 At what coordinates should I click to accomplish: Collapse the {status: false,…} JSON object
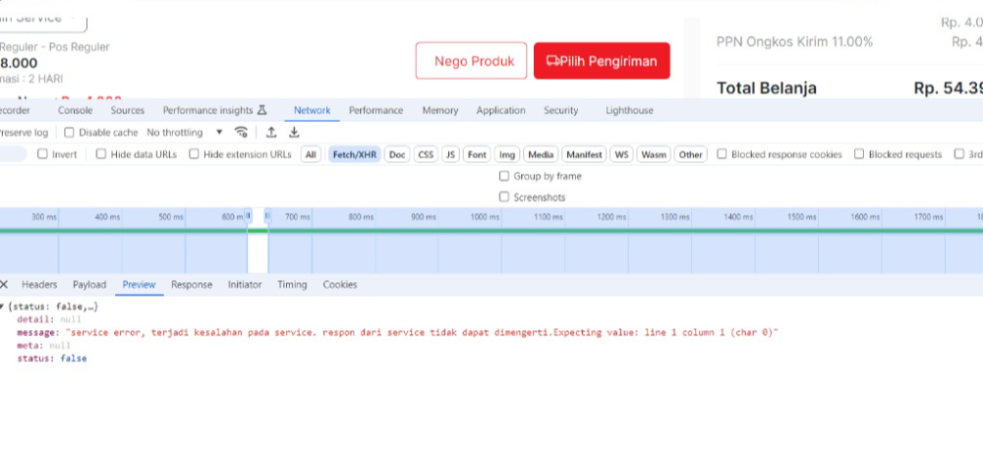point(2,307)
